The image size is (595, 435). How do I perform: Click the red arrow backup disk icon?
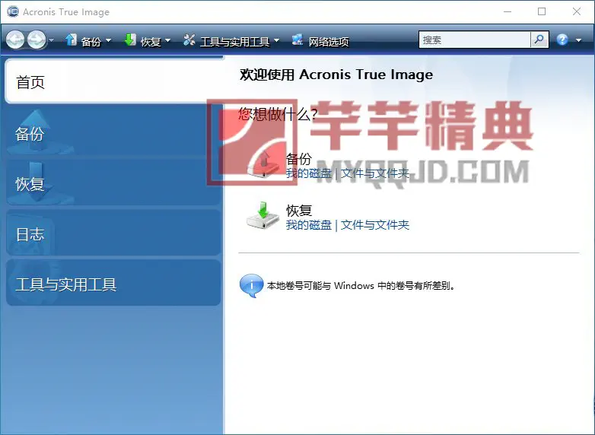tap(262, 163)
